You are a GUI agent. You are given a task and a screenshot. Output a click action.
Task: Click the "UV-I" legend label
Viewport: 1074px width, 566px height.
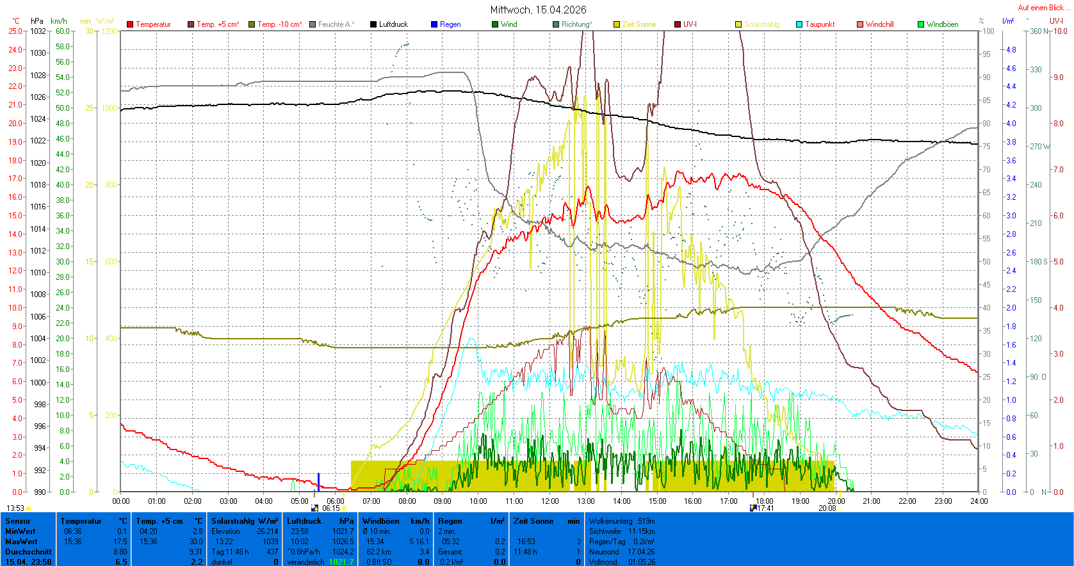[x=690, y=24]
